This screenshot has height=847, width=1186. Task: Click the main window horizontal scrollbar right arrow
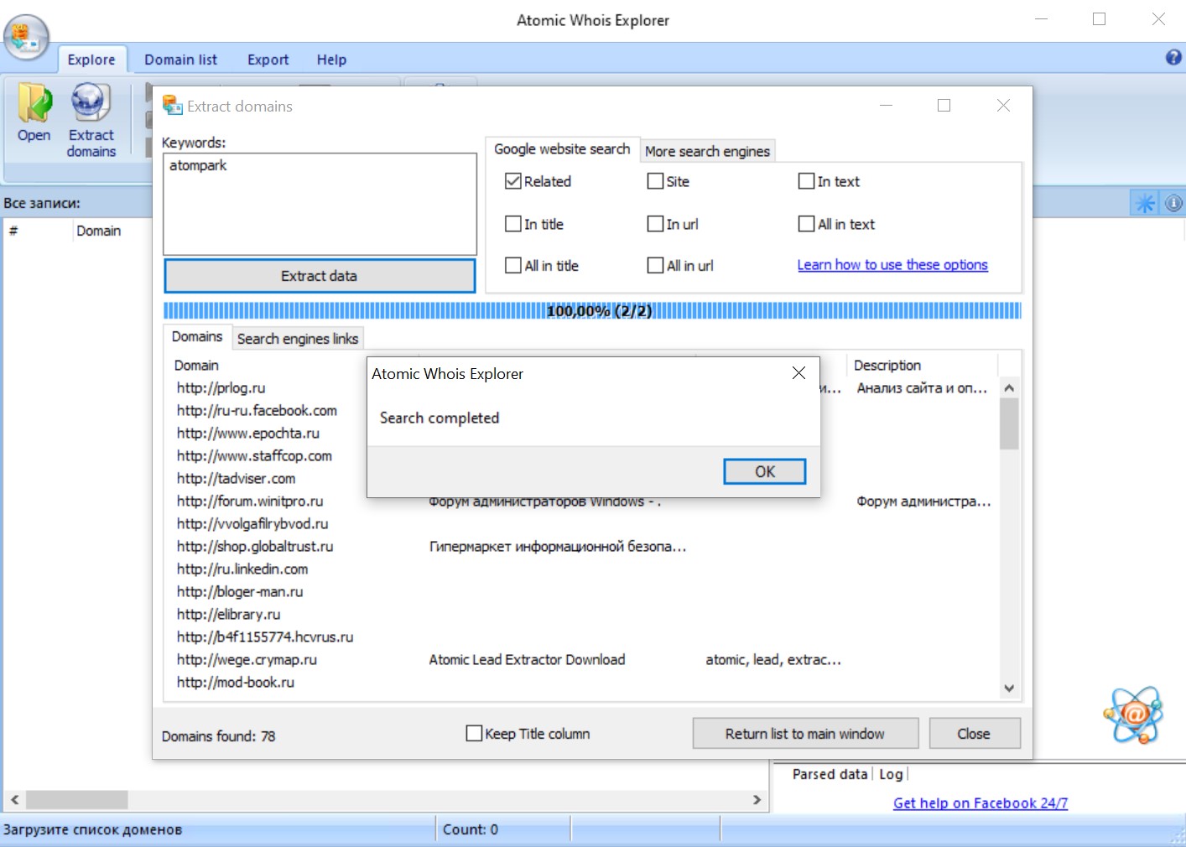pyautogui.click(x=757, y=800)
